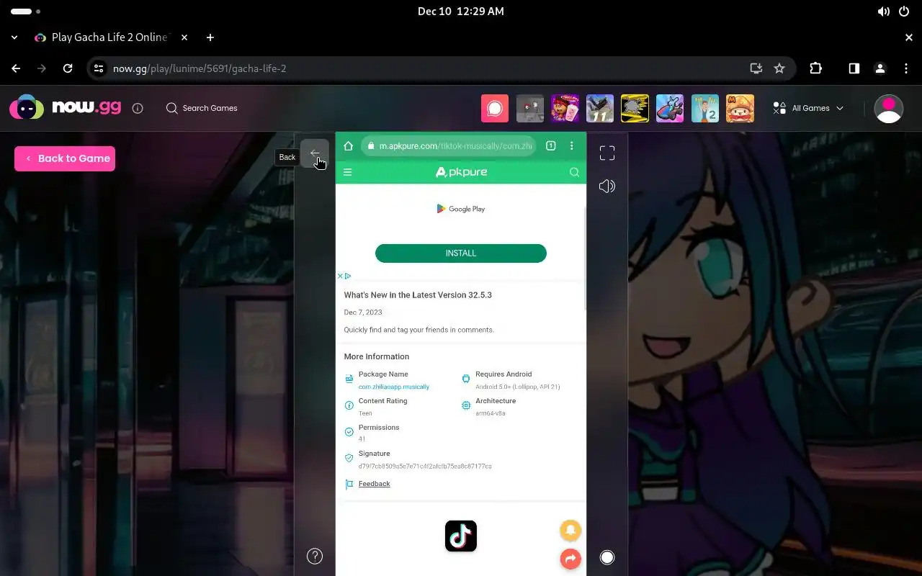Click the Back to Game button
922x576 pixels.
click(x=65, y=158)
